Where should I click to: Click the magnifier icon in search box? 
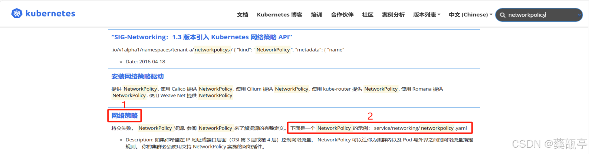tap(503, 15)
